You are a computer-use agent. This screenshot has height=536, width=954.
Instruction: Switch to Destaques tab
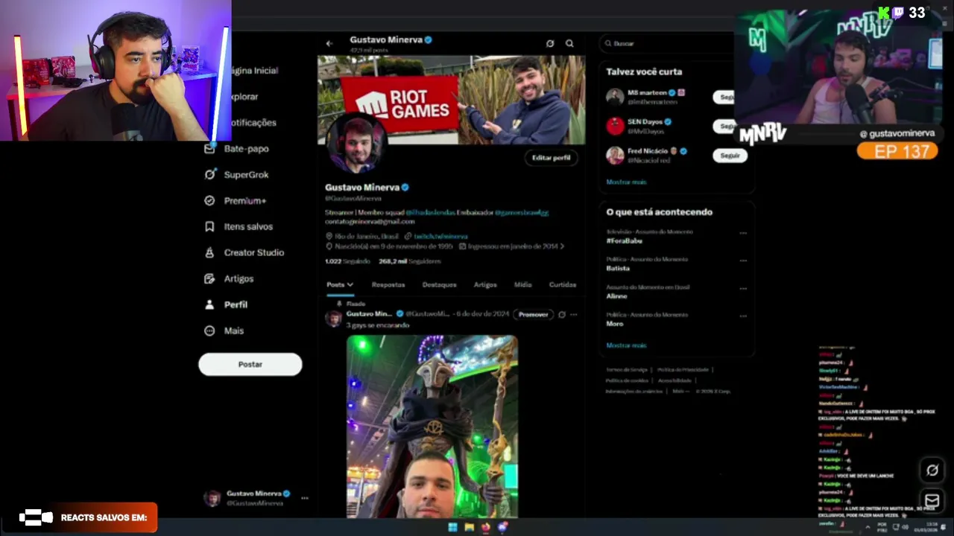pyautogui.click(x=439, y=285)
